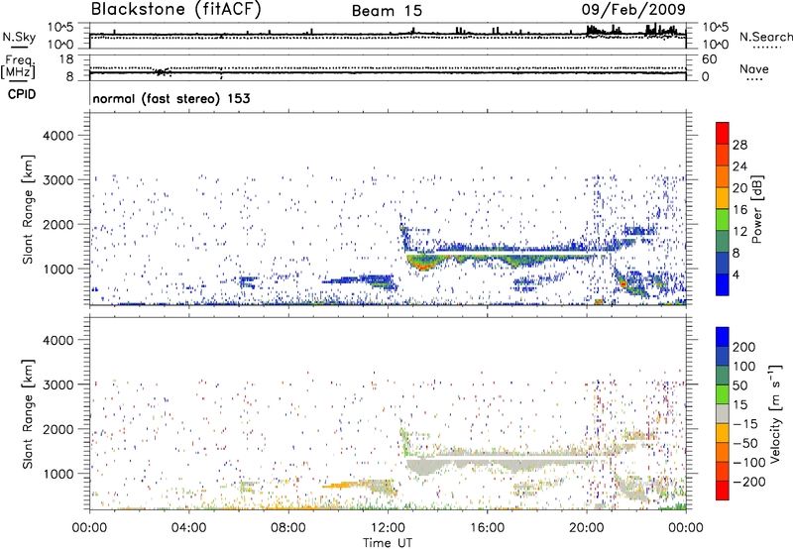Click the "3000" tick of the velocity panel
793x549 pixels.
coord(58,384)
